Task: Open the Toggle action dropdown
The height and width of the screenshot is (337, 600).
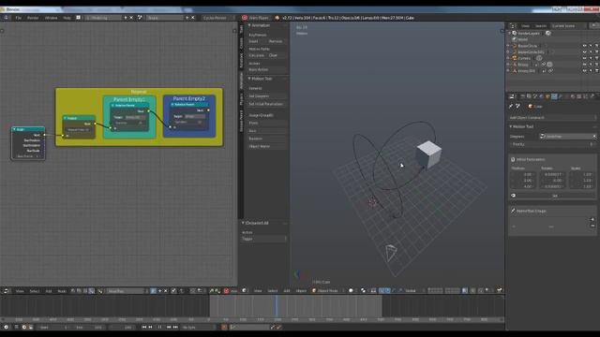Action: 264,239
